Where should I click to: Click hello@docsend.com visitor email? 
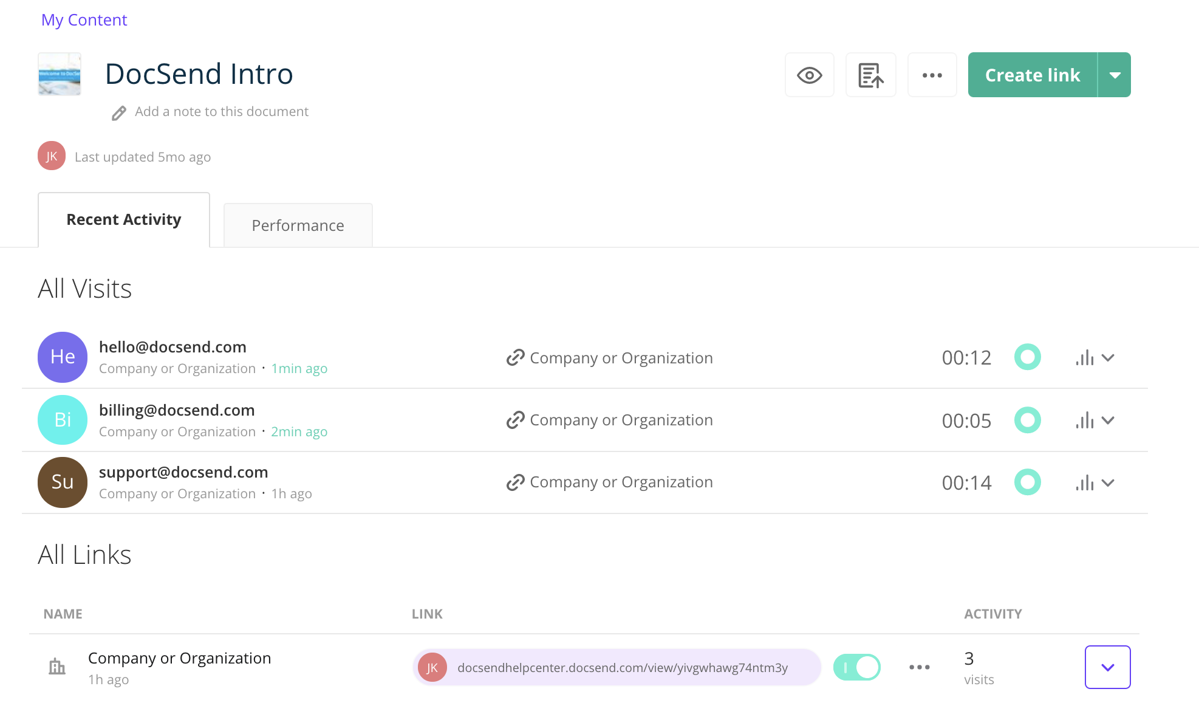pos(173,347)
